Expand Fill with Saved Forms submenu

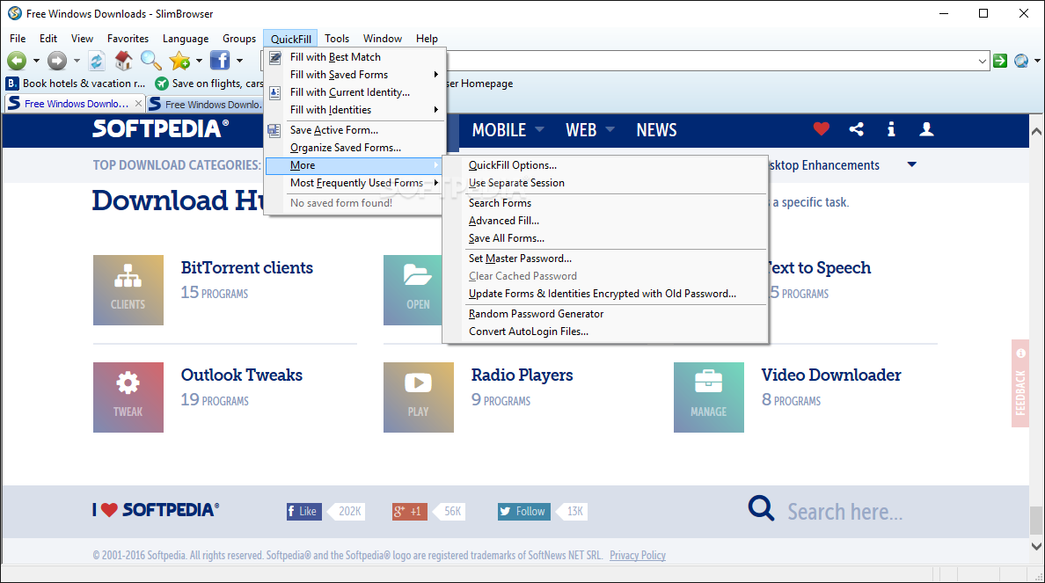(x=436, y=75)
